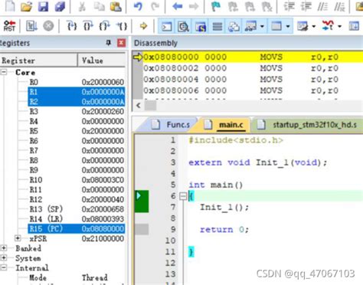Cut the selected text
Screen dimensions: 363x285
(x=82, y=7)
